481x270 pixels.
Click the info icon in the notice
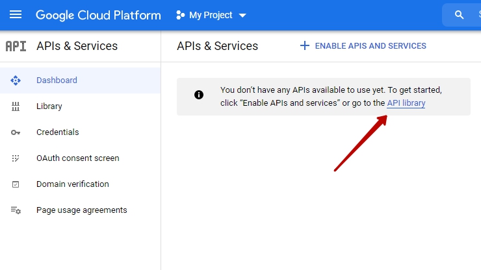tap(199, 95)
